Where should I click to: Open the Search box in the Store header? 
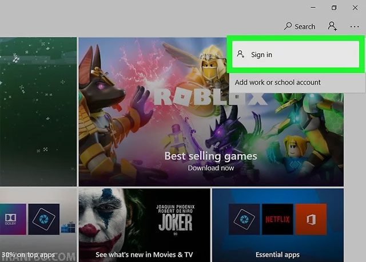[x=300, y=27]
